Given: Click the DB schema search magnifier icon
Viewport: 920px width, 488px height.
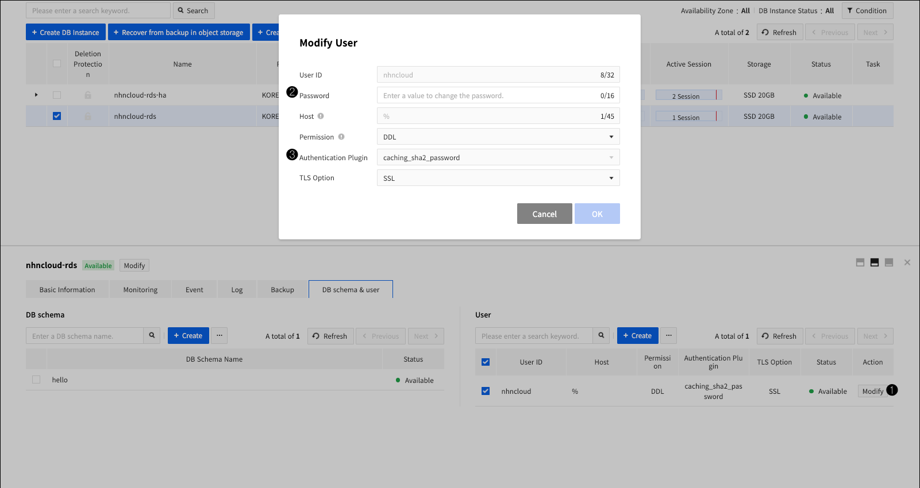Looking at the screenshot, I should point(152,336).
